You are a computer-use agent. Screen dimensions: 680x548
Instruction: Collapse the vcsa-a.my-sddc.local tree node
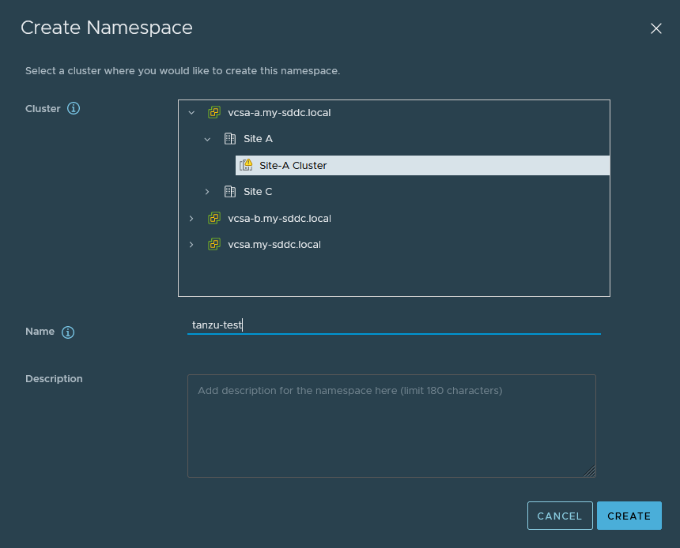(191, 113)
